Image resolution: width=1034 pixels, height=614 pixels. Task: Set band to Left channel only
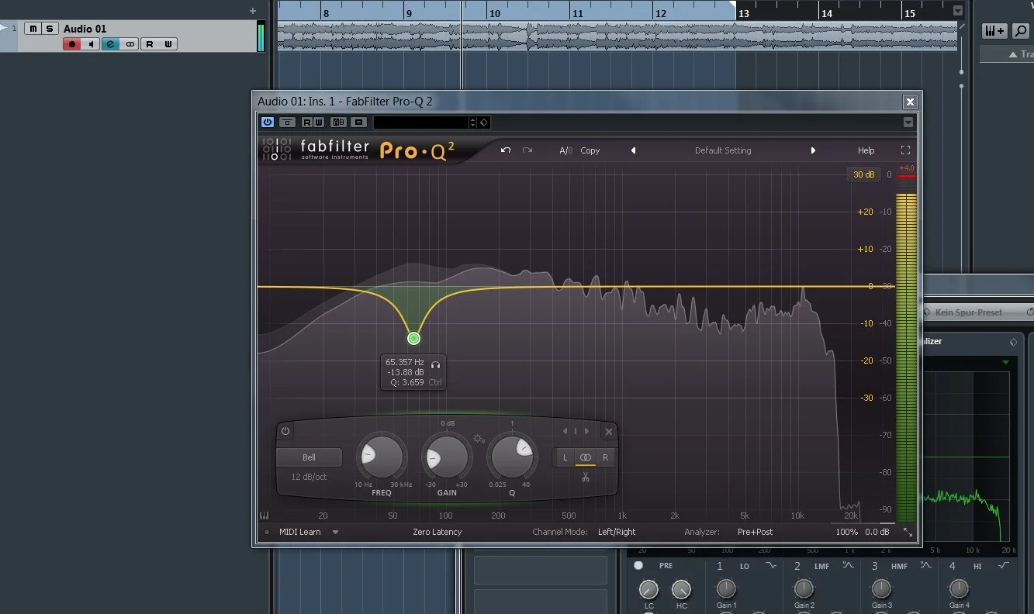pyautogui.click(x=565, y=457)
